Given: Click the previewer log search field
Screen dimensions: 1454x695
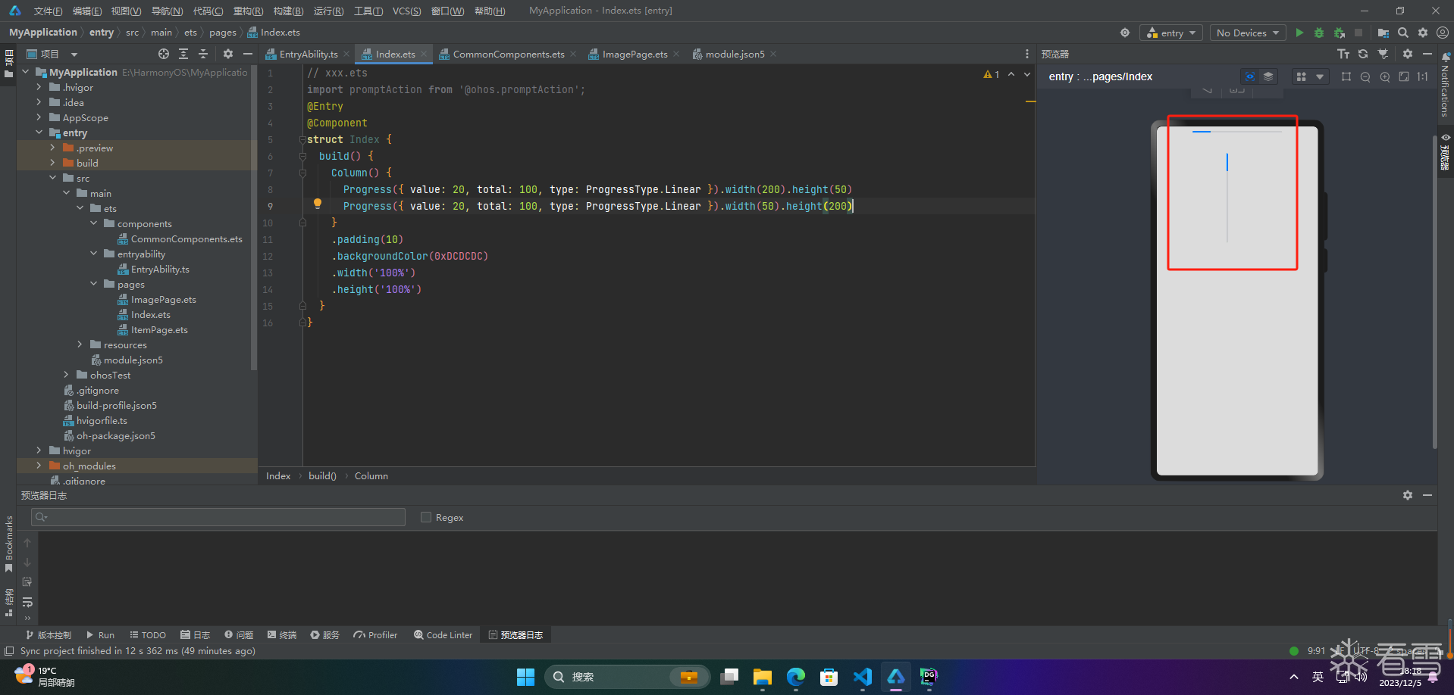Looking at the screenshot, I should pos(220,517).
